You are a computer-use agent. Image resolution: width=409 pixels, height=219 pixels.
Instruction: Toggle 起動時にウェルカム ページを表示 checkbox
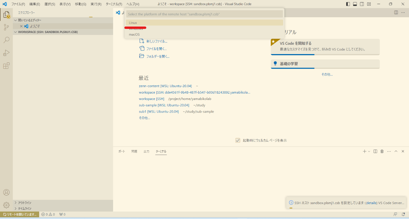pyautogui.click(x=238, y=140)
